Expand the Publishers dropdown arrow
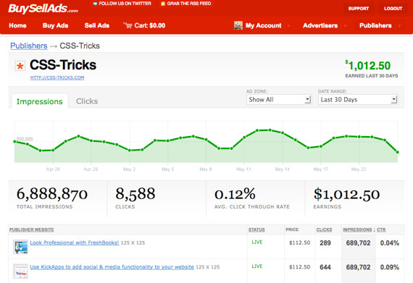 click(x=399, y=26)
